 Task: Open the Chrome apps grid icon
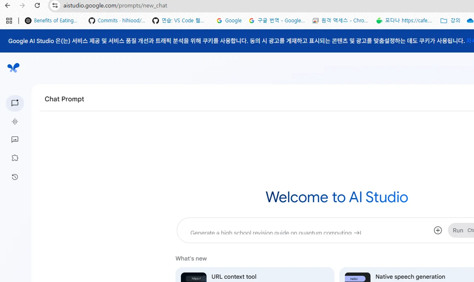pos(9,21)
